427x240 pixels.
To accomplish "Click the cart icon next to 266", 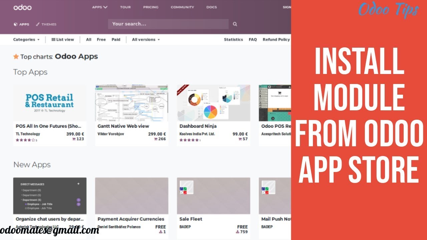I will pyautogui.click(x=155, y=139).
